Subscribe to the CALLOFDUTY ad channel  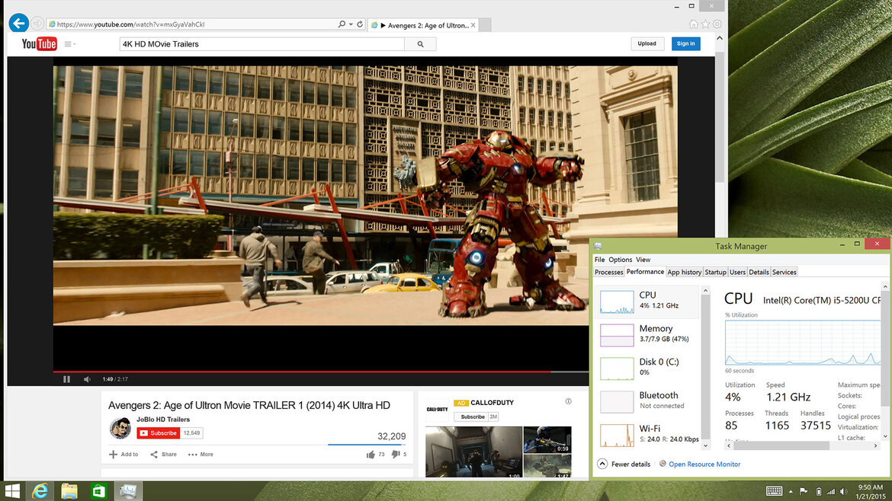(472, 417)
